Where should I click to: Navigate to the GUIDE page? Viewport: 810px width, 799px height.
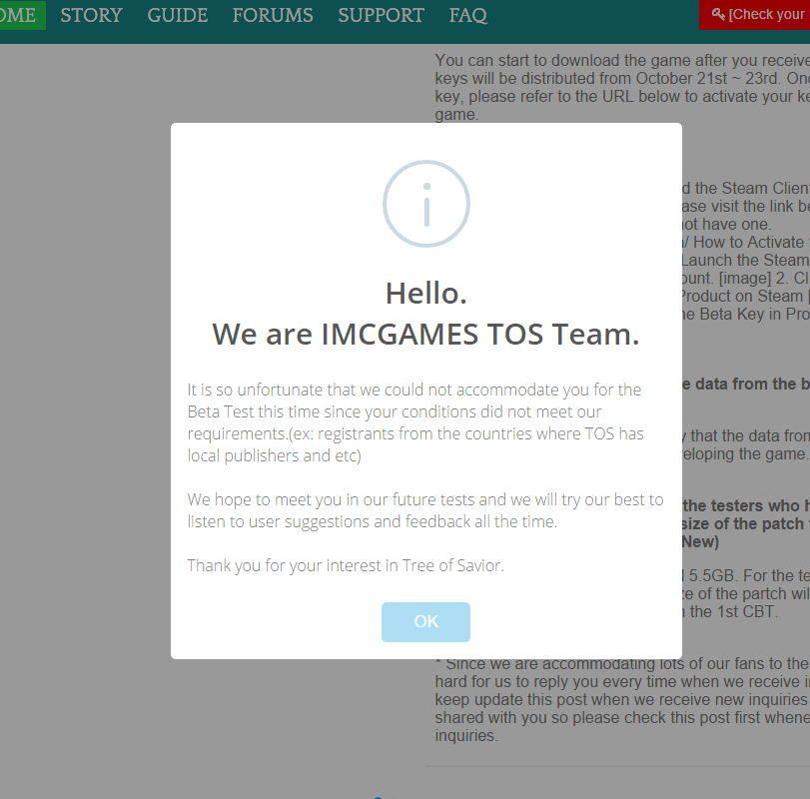click(x=178, y=15)
